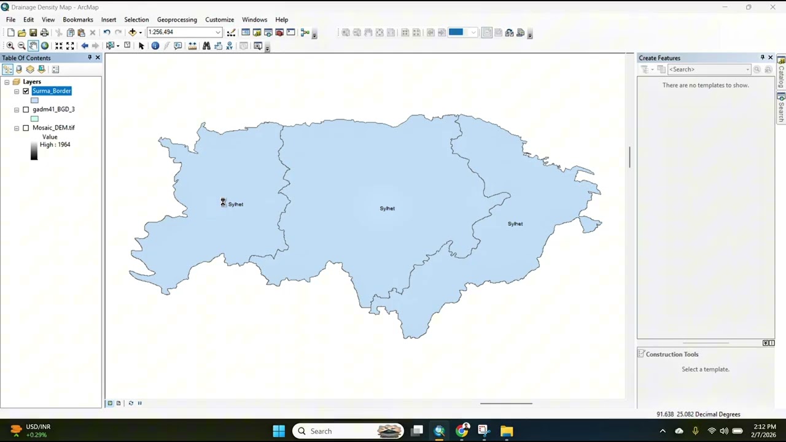786x442 pixels.
Task: Open the Catalog side tab
Action: [x=781, y=72]
